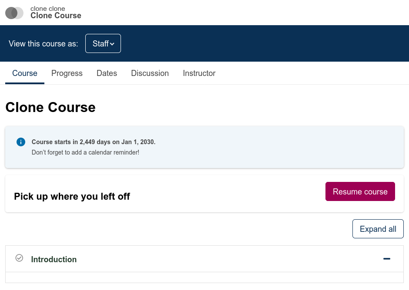Click the Clone Course header title
Image resolution: width=409 pixels, height=290 pixels.
(x=56, y=16)
